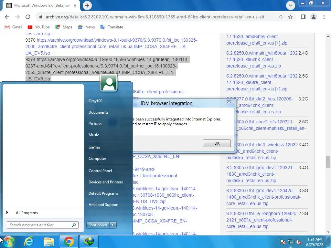The width and height of the screenshot is (331, 248).
Task: Switch to Chrome on the taskbar
Action: 69,242
